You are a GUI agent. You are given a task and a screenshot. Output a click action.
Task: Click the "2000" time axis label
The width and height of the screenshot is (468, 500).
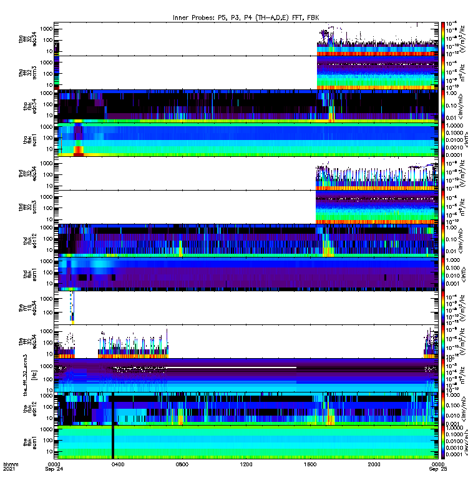374,464
